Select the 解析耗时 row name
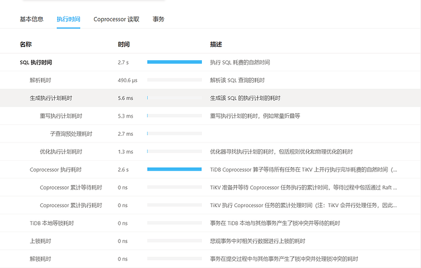The image size is (421, 268). 40,80
